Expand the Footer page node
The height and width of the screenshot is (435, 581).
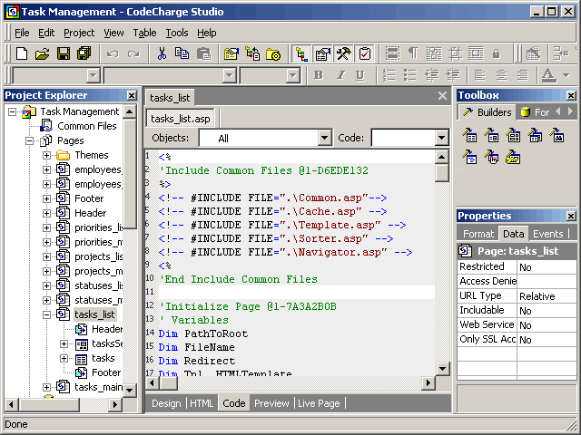tap(46, 198)
